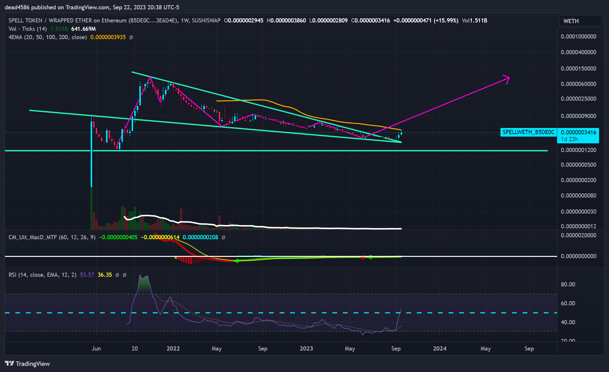The image size is (609, 372).
Task: Click the close price C0.0000003416
Action: tap(370, 21)
